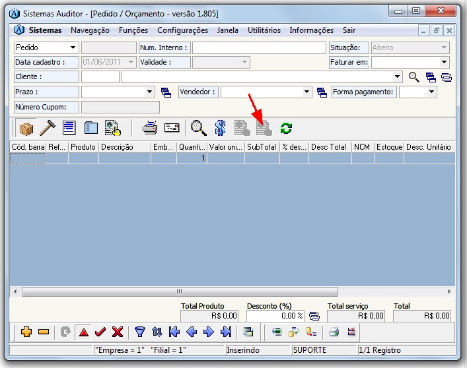Viewport: 467px width, 368px height.
Task: Click the magnifying glass in the toolbar
Action: point(198,128)
